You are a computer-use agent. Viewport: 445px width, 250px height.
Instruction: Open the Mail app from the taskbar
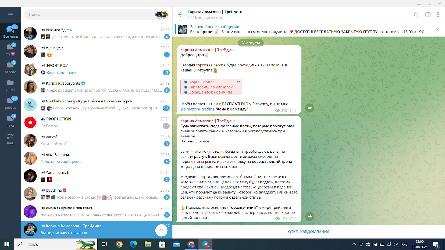[177, 244]
